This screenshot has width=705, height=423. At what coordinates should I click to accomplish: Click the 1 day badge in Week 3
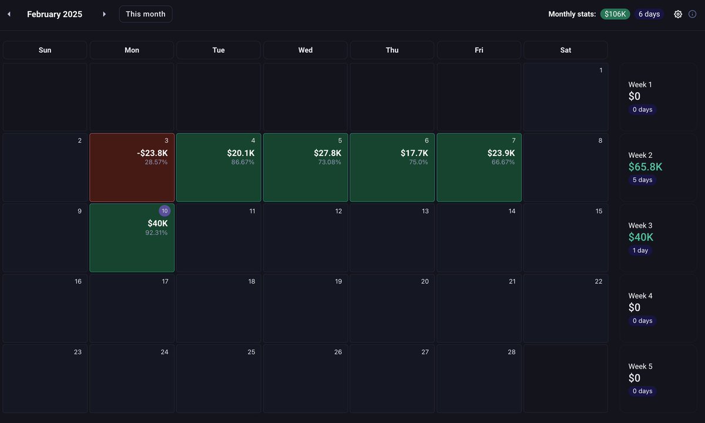tap(640, 251)
